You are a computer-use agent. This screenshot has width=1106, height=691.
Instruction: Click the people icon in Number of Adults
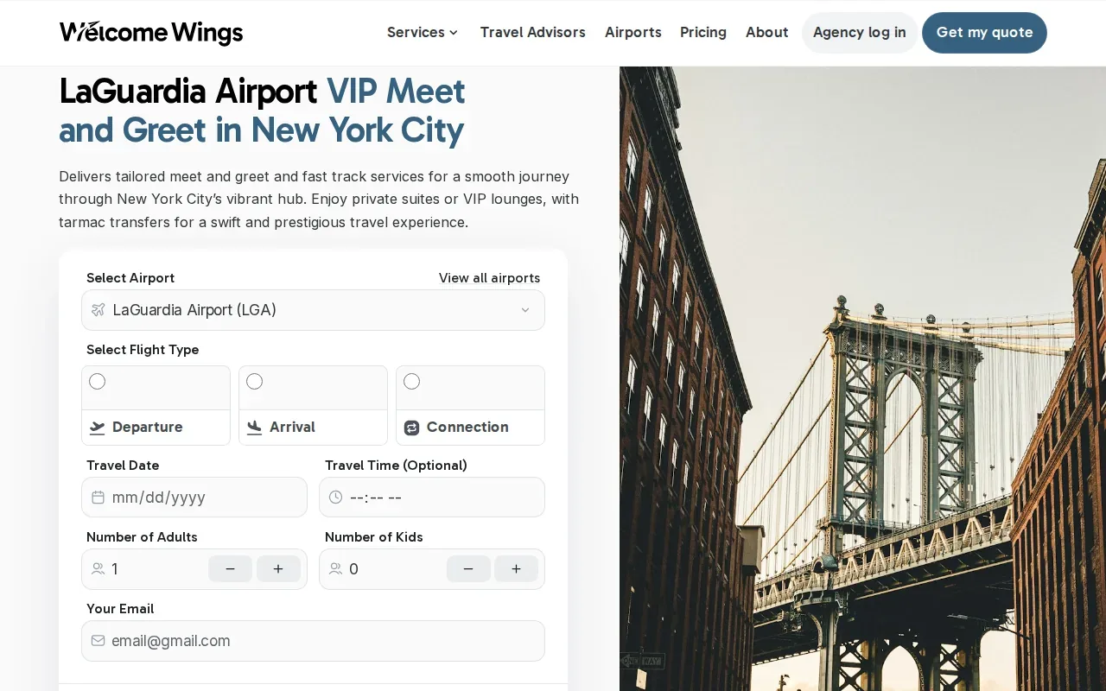point(99,569)
